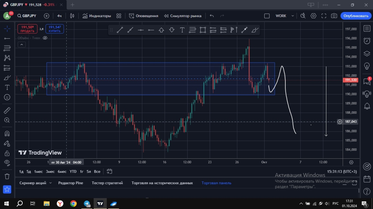Open emoji and icons tool
The width and height of the screenshot is (373, 209).
(7, 97)
